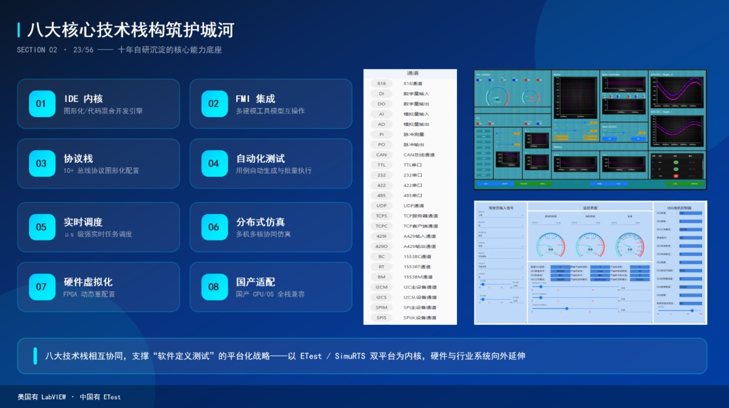Click the 模拟量输出 label
The width and height of the screenshot is (729, 408).
[x=416, y=124]
